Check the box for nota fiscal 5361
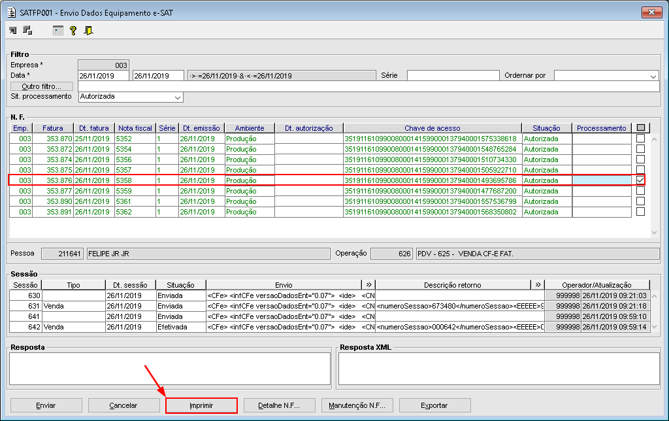669x421 pixels. [640, 201]
